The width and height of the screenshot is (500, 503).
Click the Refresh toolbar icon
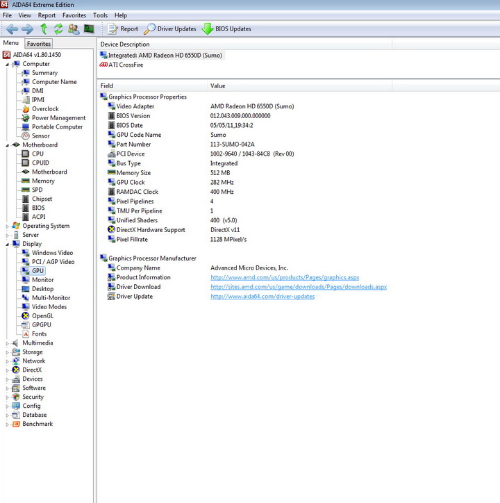coord(58,29)
